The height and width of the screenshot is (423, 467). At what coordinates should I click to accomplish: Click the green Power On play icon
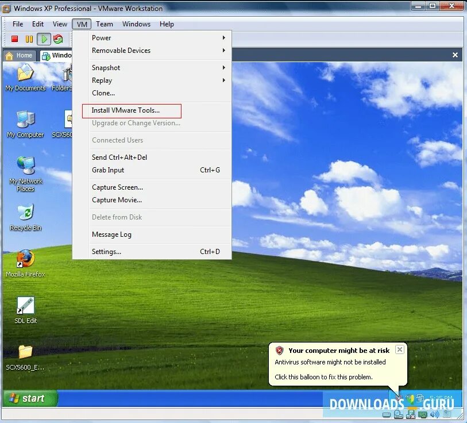pyautogui.click(x=44, y=39)
